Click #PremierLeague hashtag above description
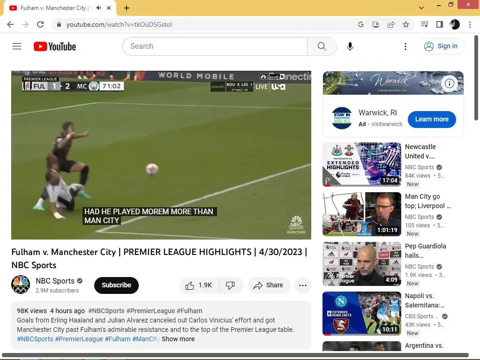 [x=150, y=311]
